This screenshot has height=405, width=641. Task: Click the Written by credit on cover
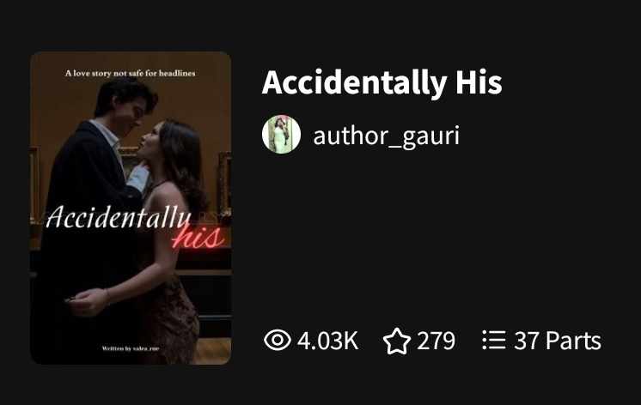(x=131, y=348)
